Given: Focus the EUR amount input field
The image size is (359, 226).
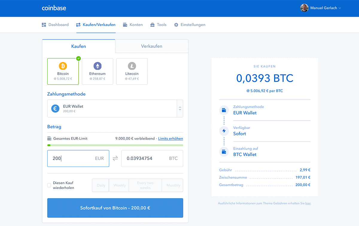Looking at the screenshot, I should [78, 159].
